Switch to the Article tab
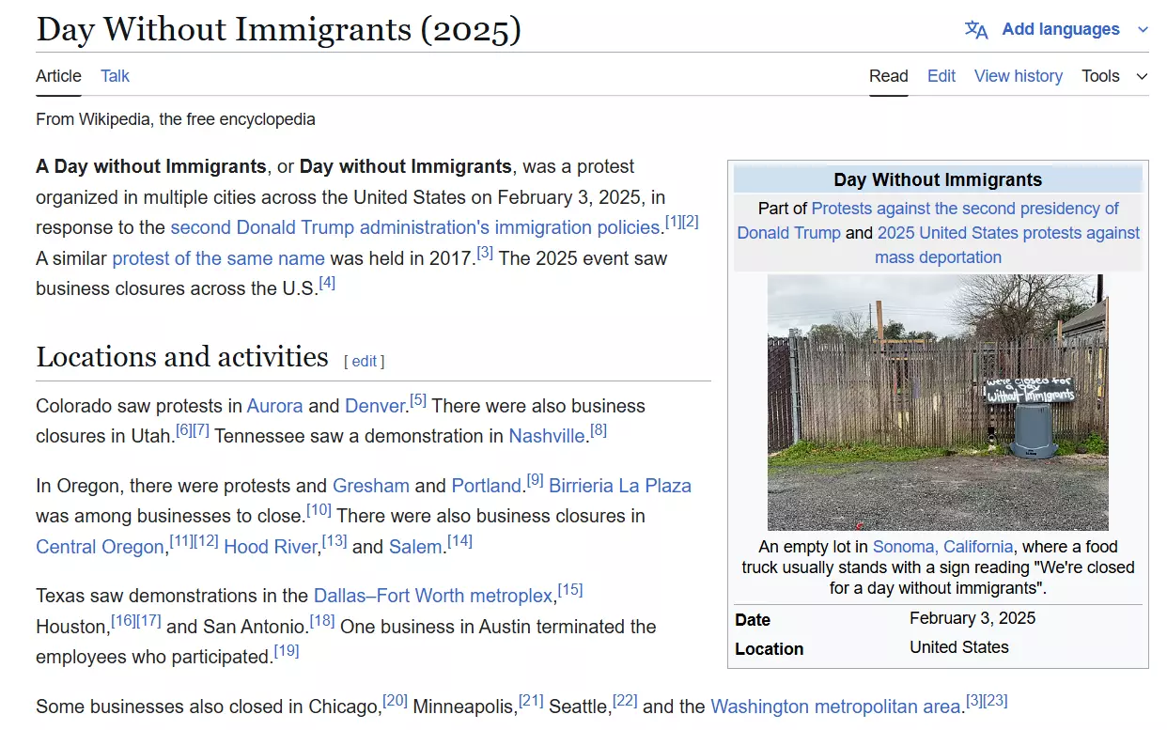The width and height of the screenshot is (1167, 730). 58,76
